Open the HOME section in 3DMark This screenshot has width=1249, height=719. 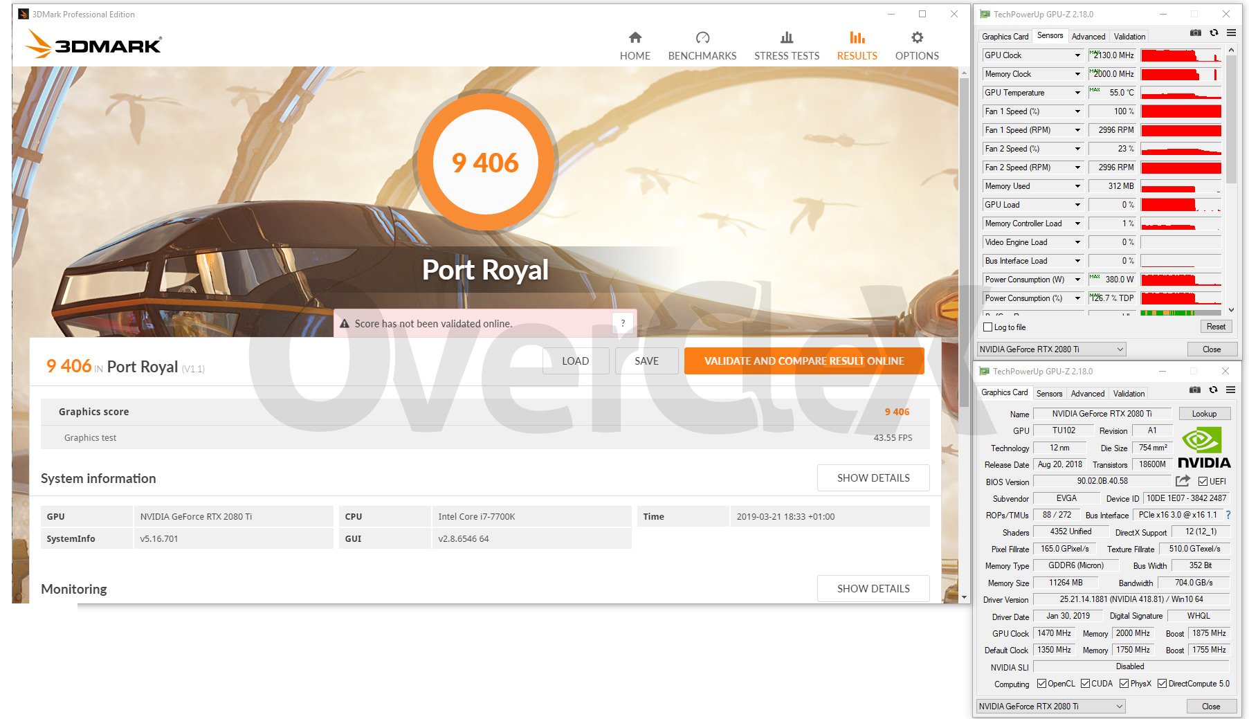tap(635, 46)
